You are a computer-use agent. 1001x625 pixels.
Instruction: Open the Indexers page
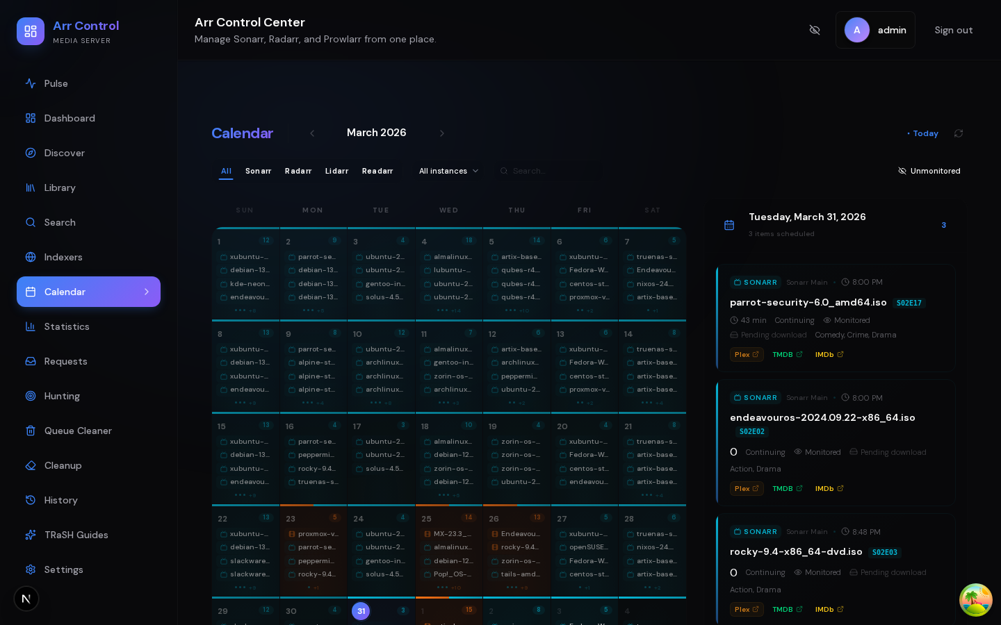point(88,257)
